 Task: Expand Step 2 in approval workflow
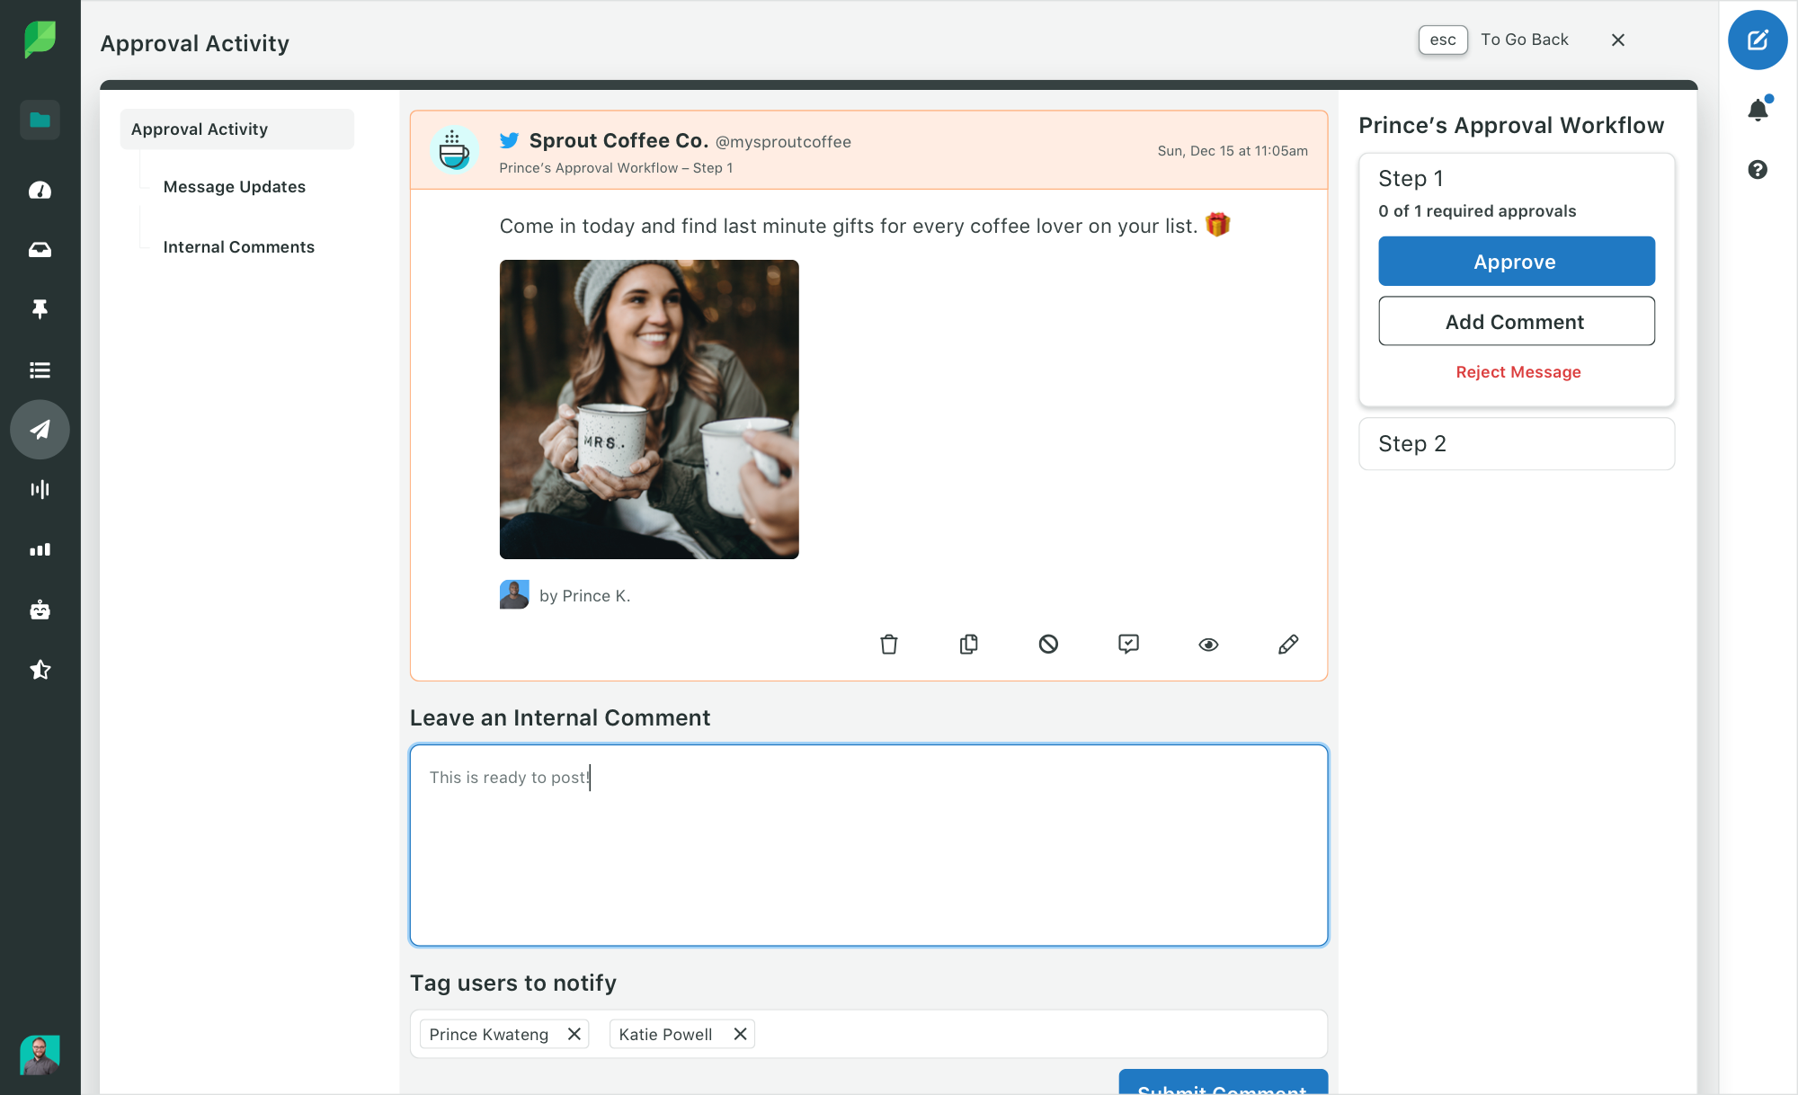click(x=1517, y=443)
